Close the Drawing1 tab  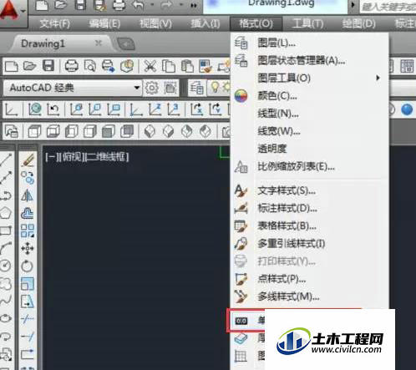99,43
